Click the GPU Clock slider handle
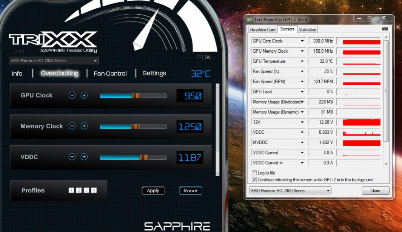Screen dimensions: 402x232 pyautogui.click(x=136, y=96)
